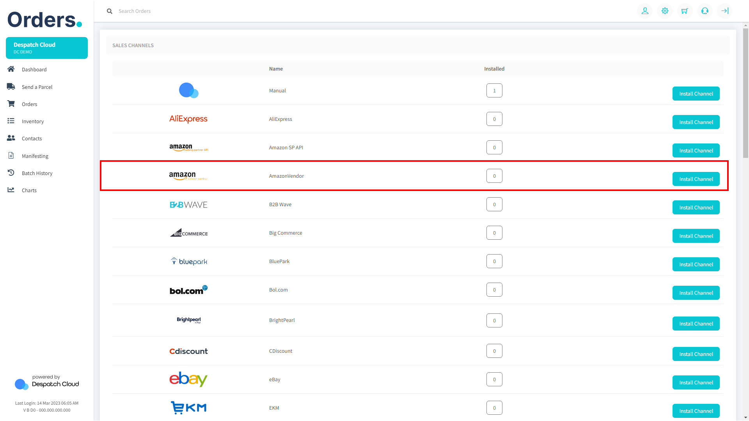Install the AliExpress channel

coord(696,122)
